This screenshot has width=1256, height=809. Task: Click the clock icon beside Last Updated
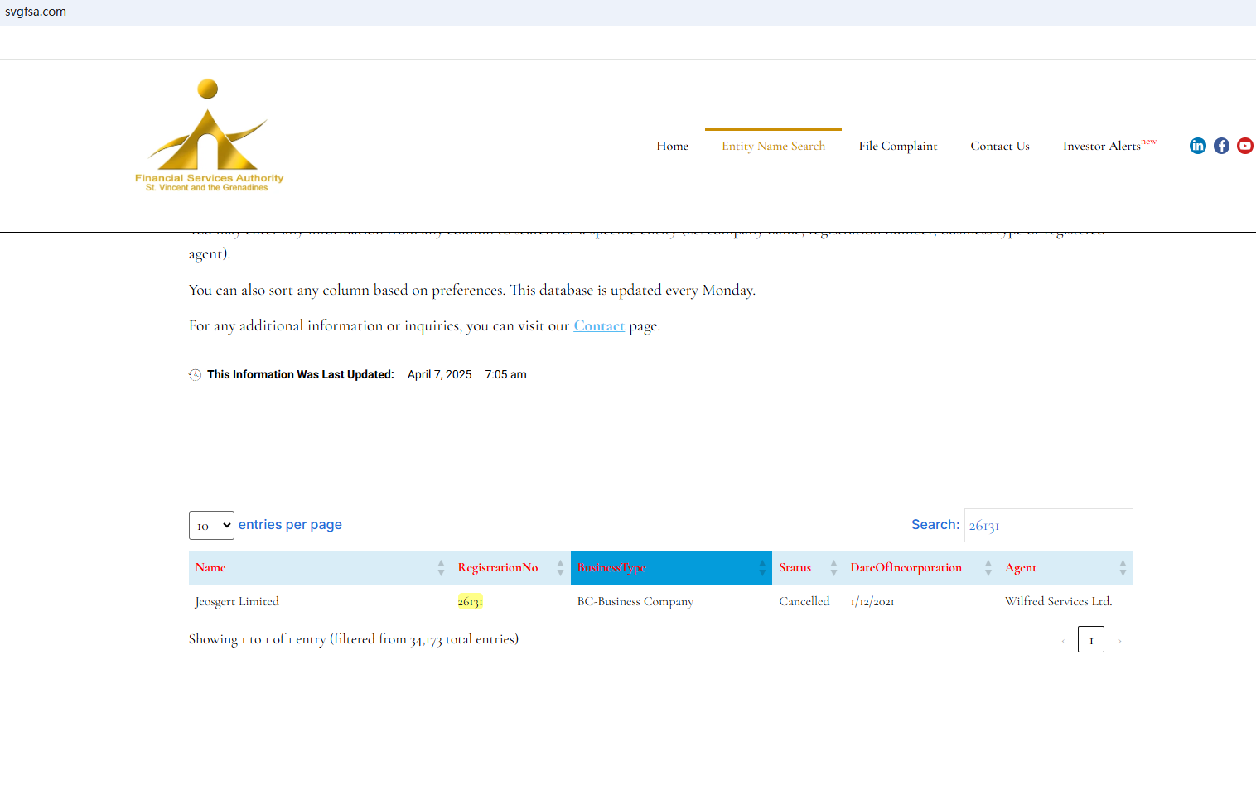[195, 375]
